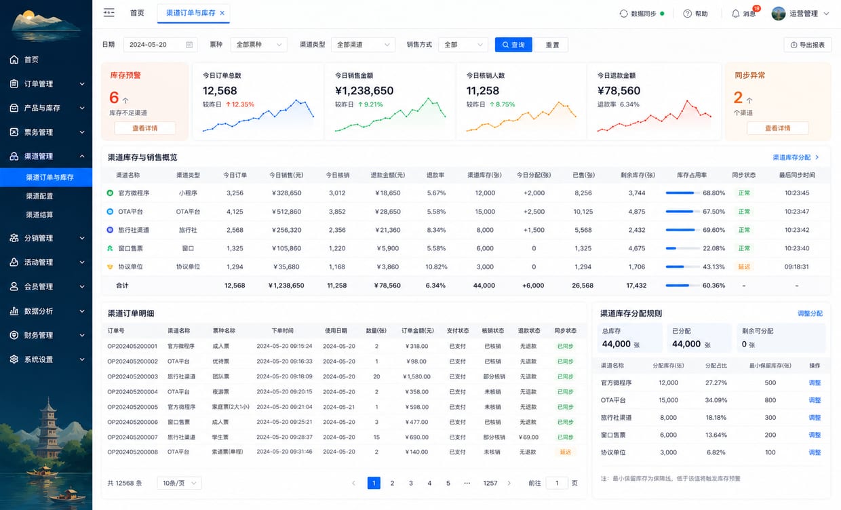Click the 导出报表 export button
841x510 pixels.
(x=807, y=45)
